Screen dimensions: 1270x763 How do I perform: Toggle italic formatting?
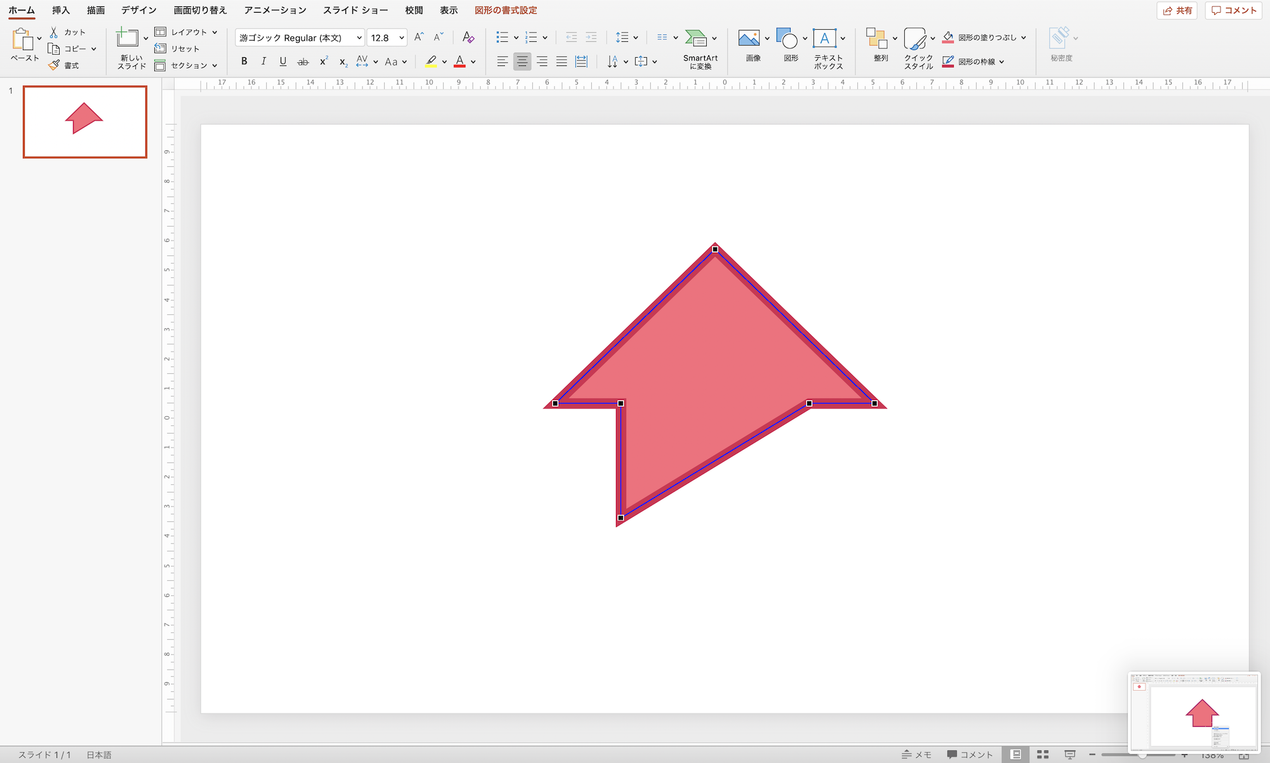tap(264, 62)
